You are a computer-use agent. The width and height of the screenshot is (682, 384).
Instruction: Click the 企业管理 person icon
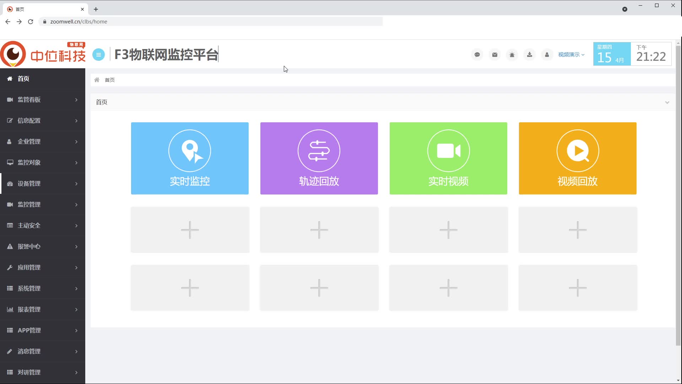click(x=10, y=142)
